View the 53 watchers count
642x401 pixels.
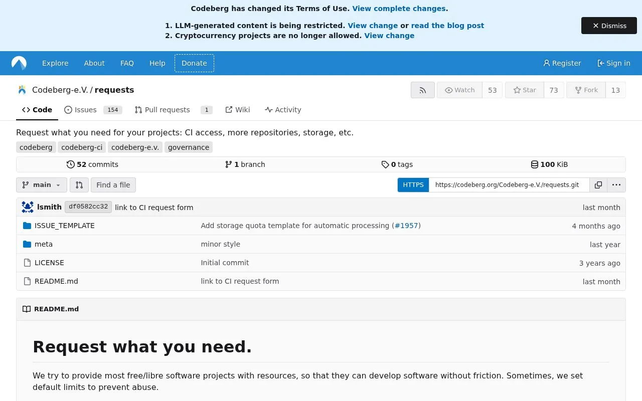click(x=493, y=90)
